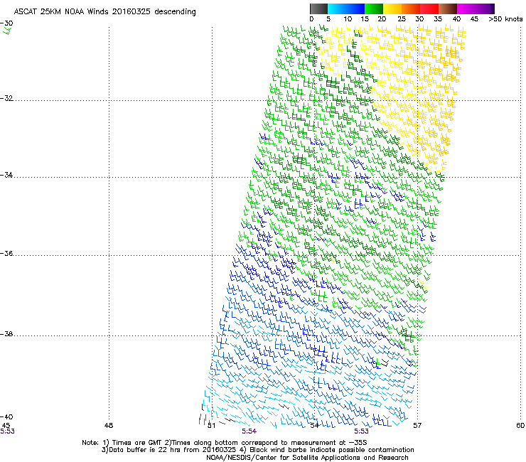Viewport: 526px width, 462px height.
Task: Click the 'Data buffer is 22 hrs' note line
Action: coord(257,450)
